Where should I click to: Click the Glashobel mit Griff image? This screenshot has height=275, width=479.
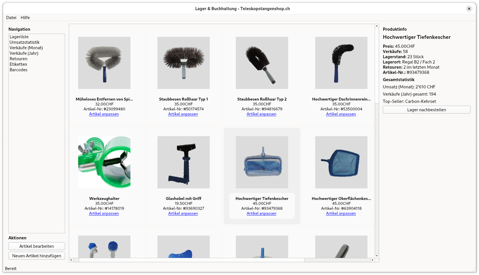pos(183,162)
